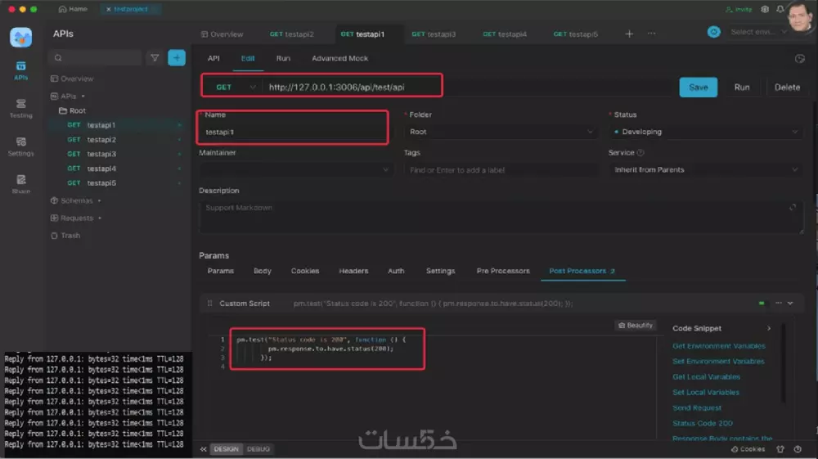
Task: Switch to the Overview tab
Action: click(222, 34)
